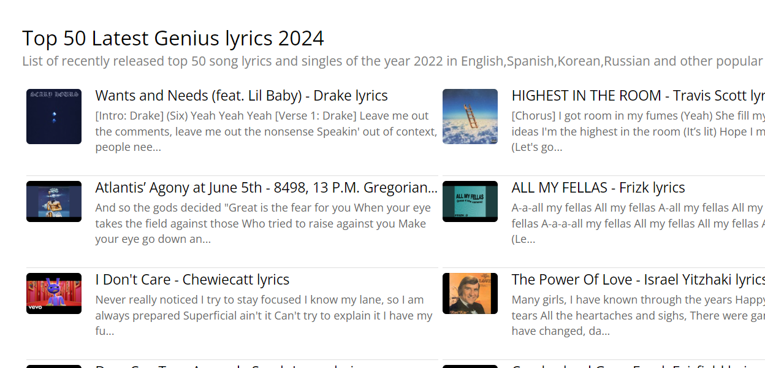The width and height of the screenshot is (765, 368).
Task: Open HIGHEST IN THE ROOM Travis Scott lyrics
Action: tap(638, 96)
